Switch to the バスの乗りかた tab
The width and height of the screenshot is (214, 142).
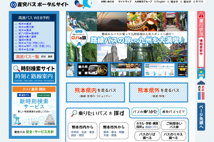[145, 112]
